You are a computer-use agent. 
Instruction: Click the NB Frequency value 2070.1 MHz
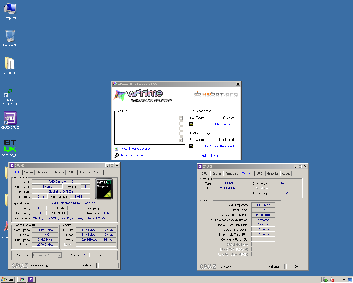tap(284, 193)
